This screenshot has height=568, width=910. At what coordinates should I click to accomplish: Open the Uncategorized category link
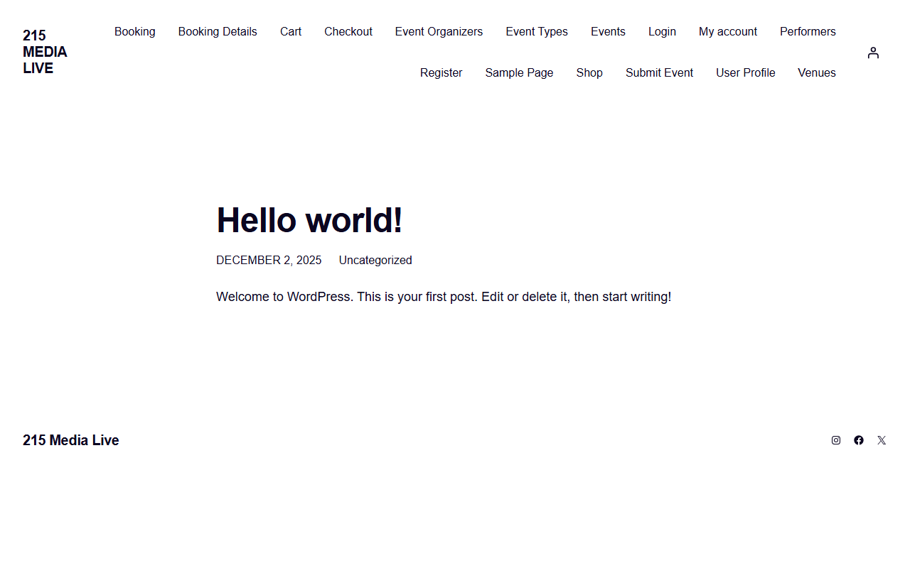(x=375, y=260)
